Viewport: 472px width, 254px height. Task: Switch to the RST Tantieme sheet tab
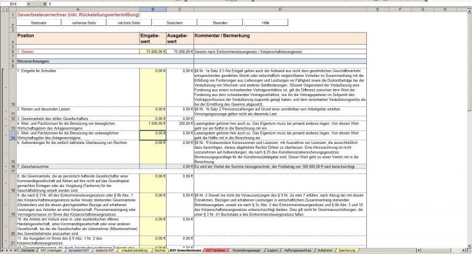pyautogui.click(x=215, y=250)
